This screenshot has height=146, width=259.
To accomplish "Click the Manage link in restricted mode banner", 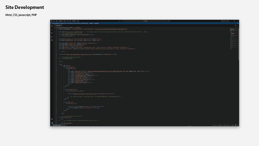I will pos(91,23).
